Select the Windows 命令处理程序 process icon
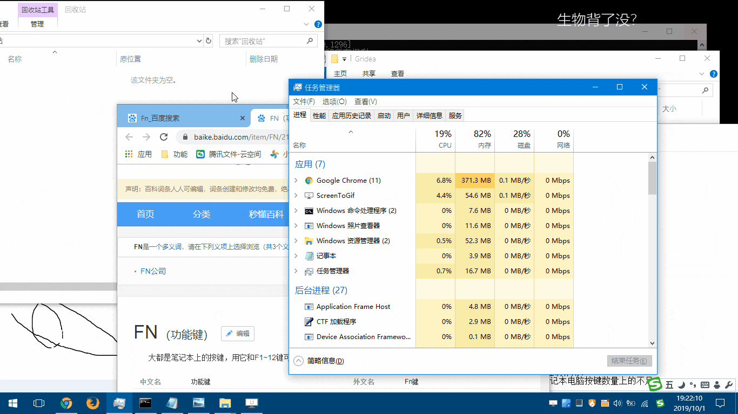 (x=309, y=211)
